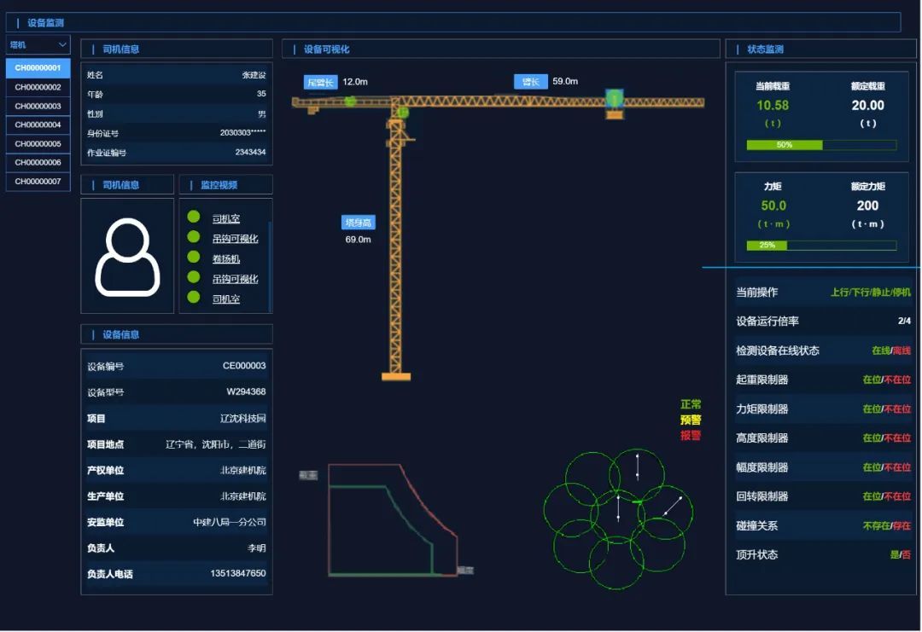
Task: Click the load curve chart
Action: point(391,520)
